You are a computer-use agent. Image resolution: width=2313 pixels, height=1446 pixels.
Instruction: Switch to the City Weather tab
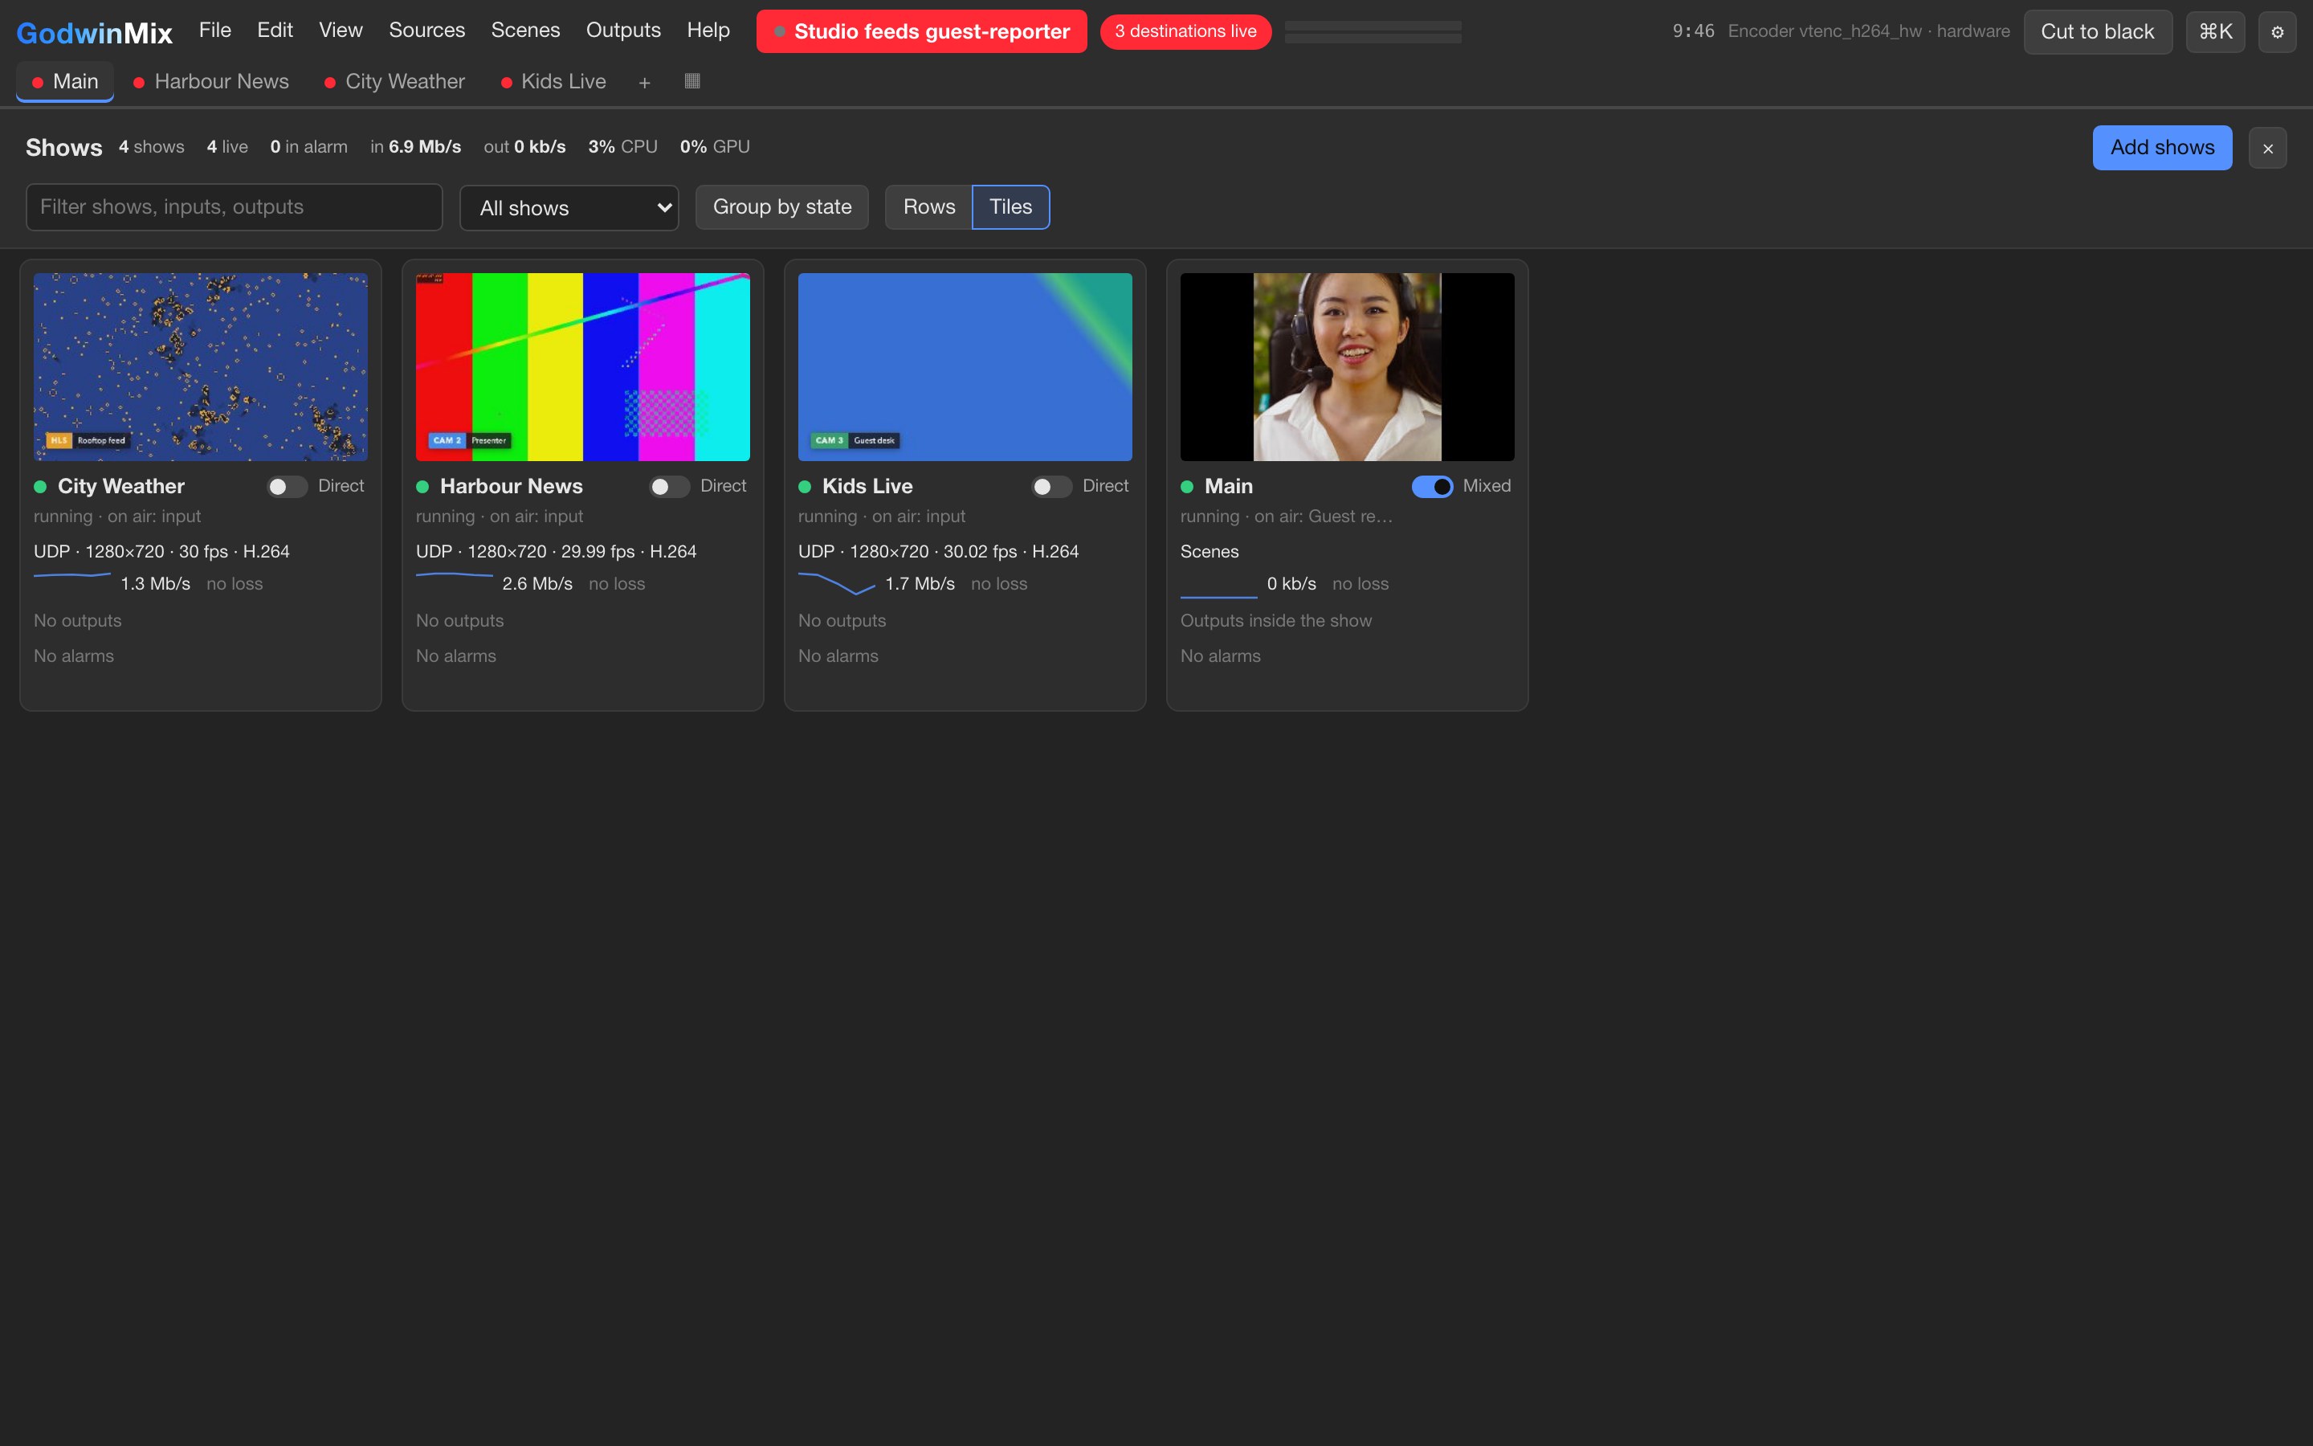point(395,81)
